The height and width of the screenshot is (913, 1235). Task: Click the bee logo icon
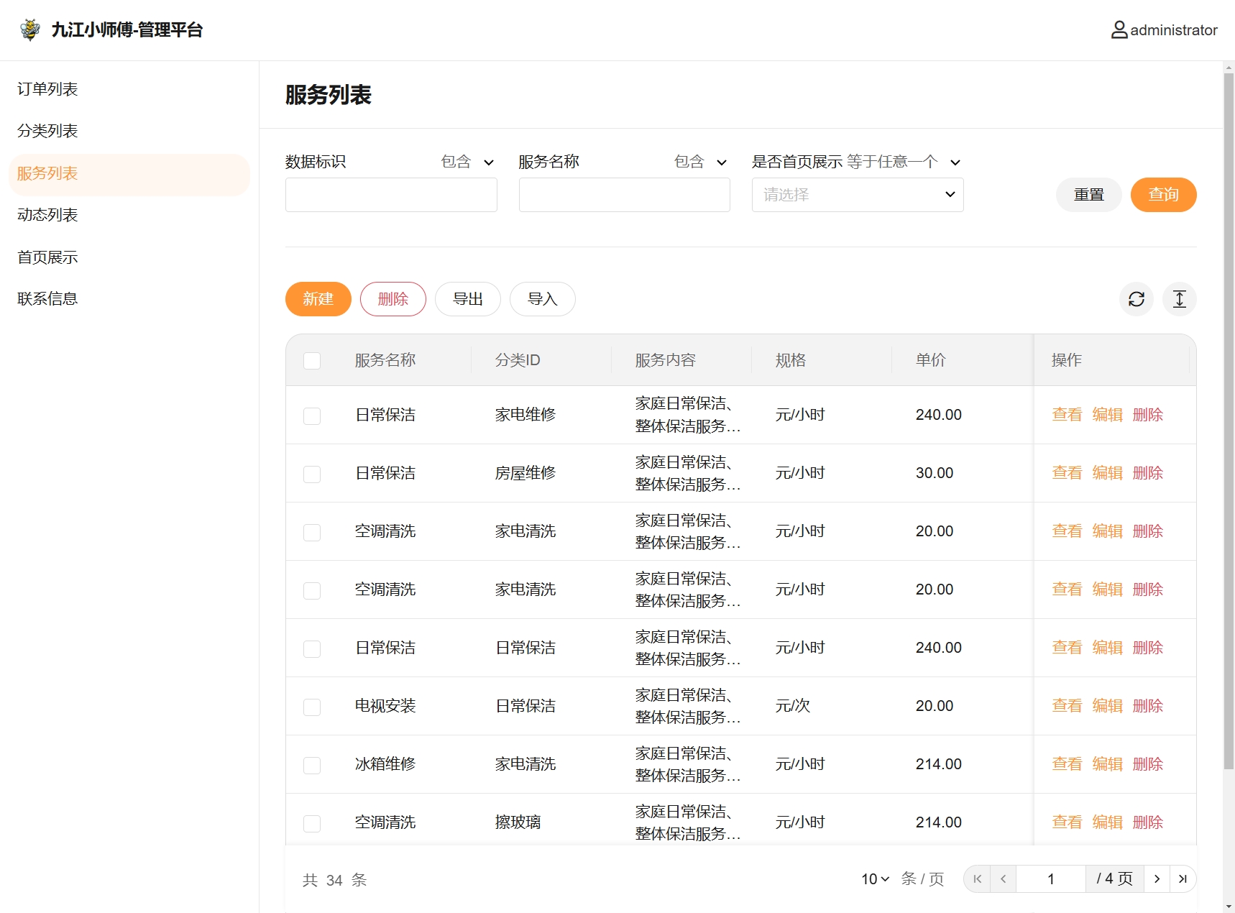pyautogui.click(x=30, y=29)
